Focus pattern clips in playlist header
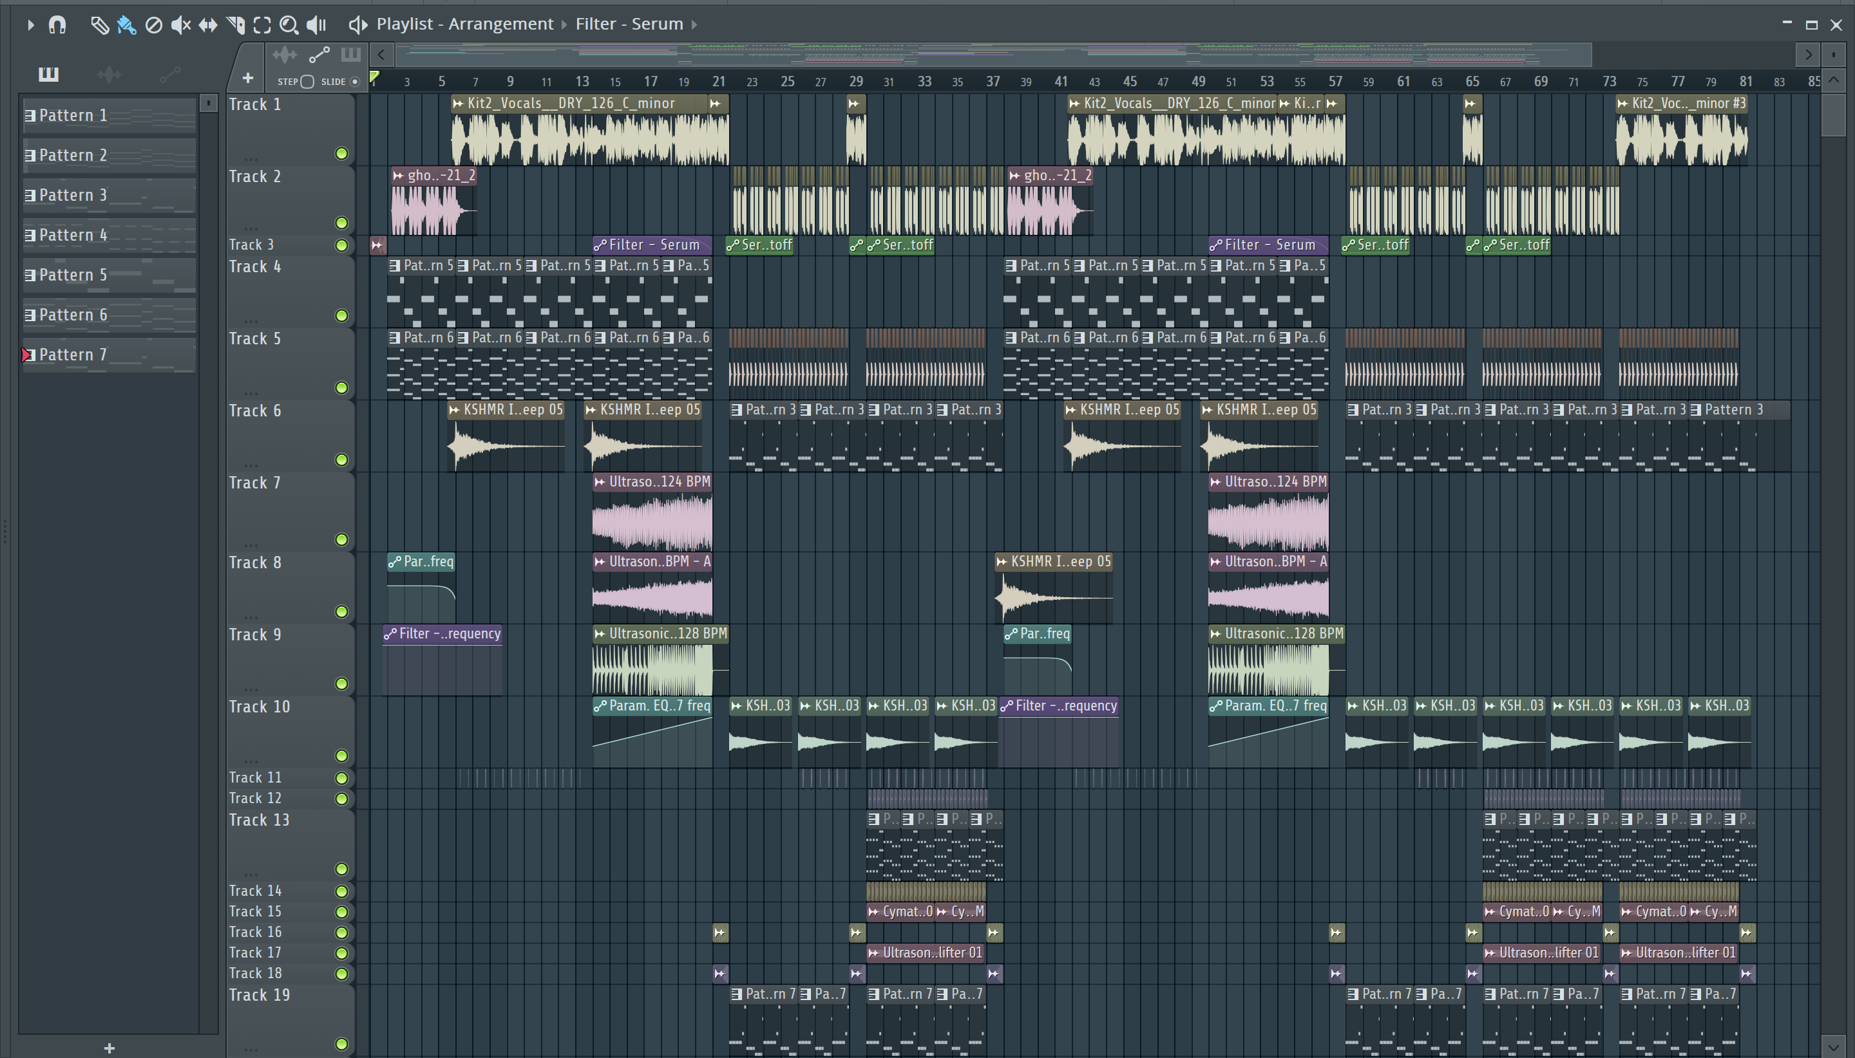The image size is (1855, 1058). click(350, 55)
